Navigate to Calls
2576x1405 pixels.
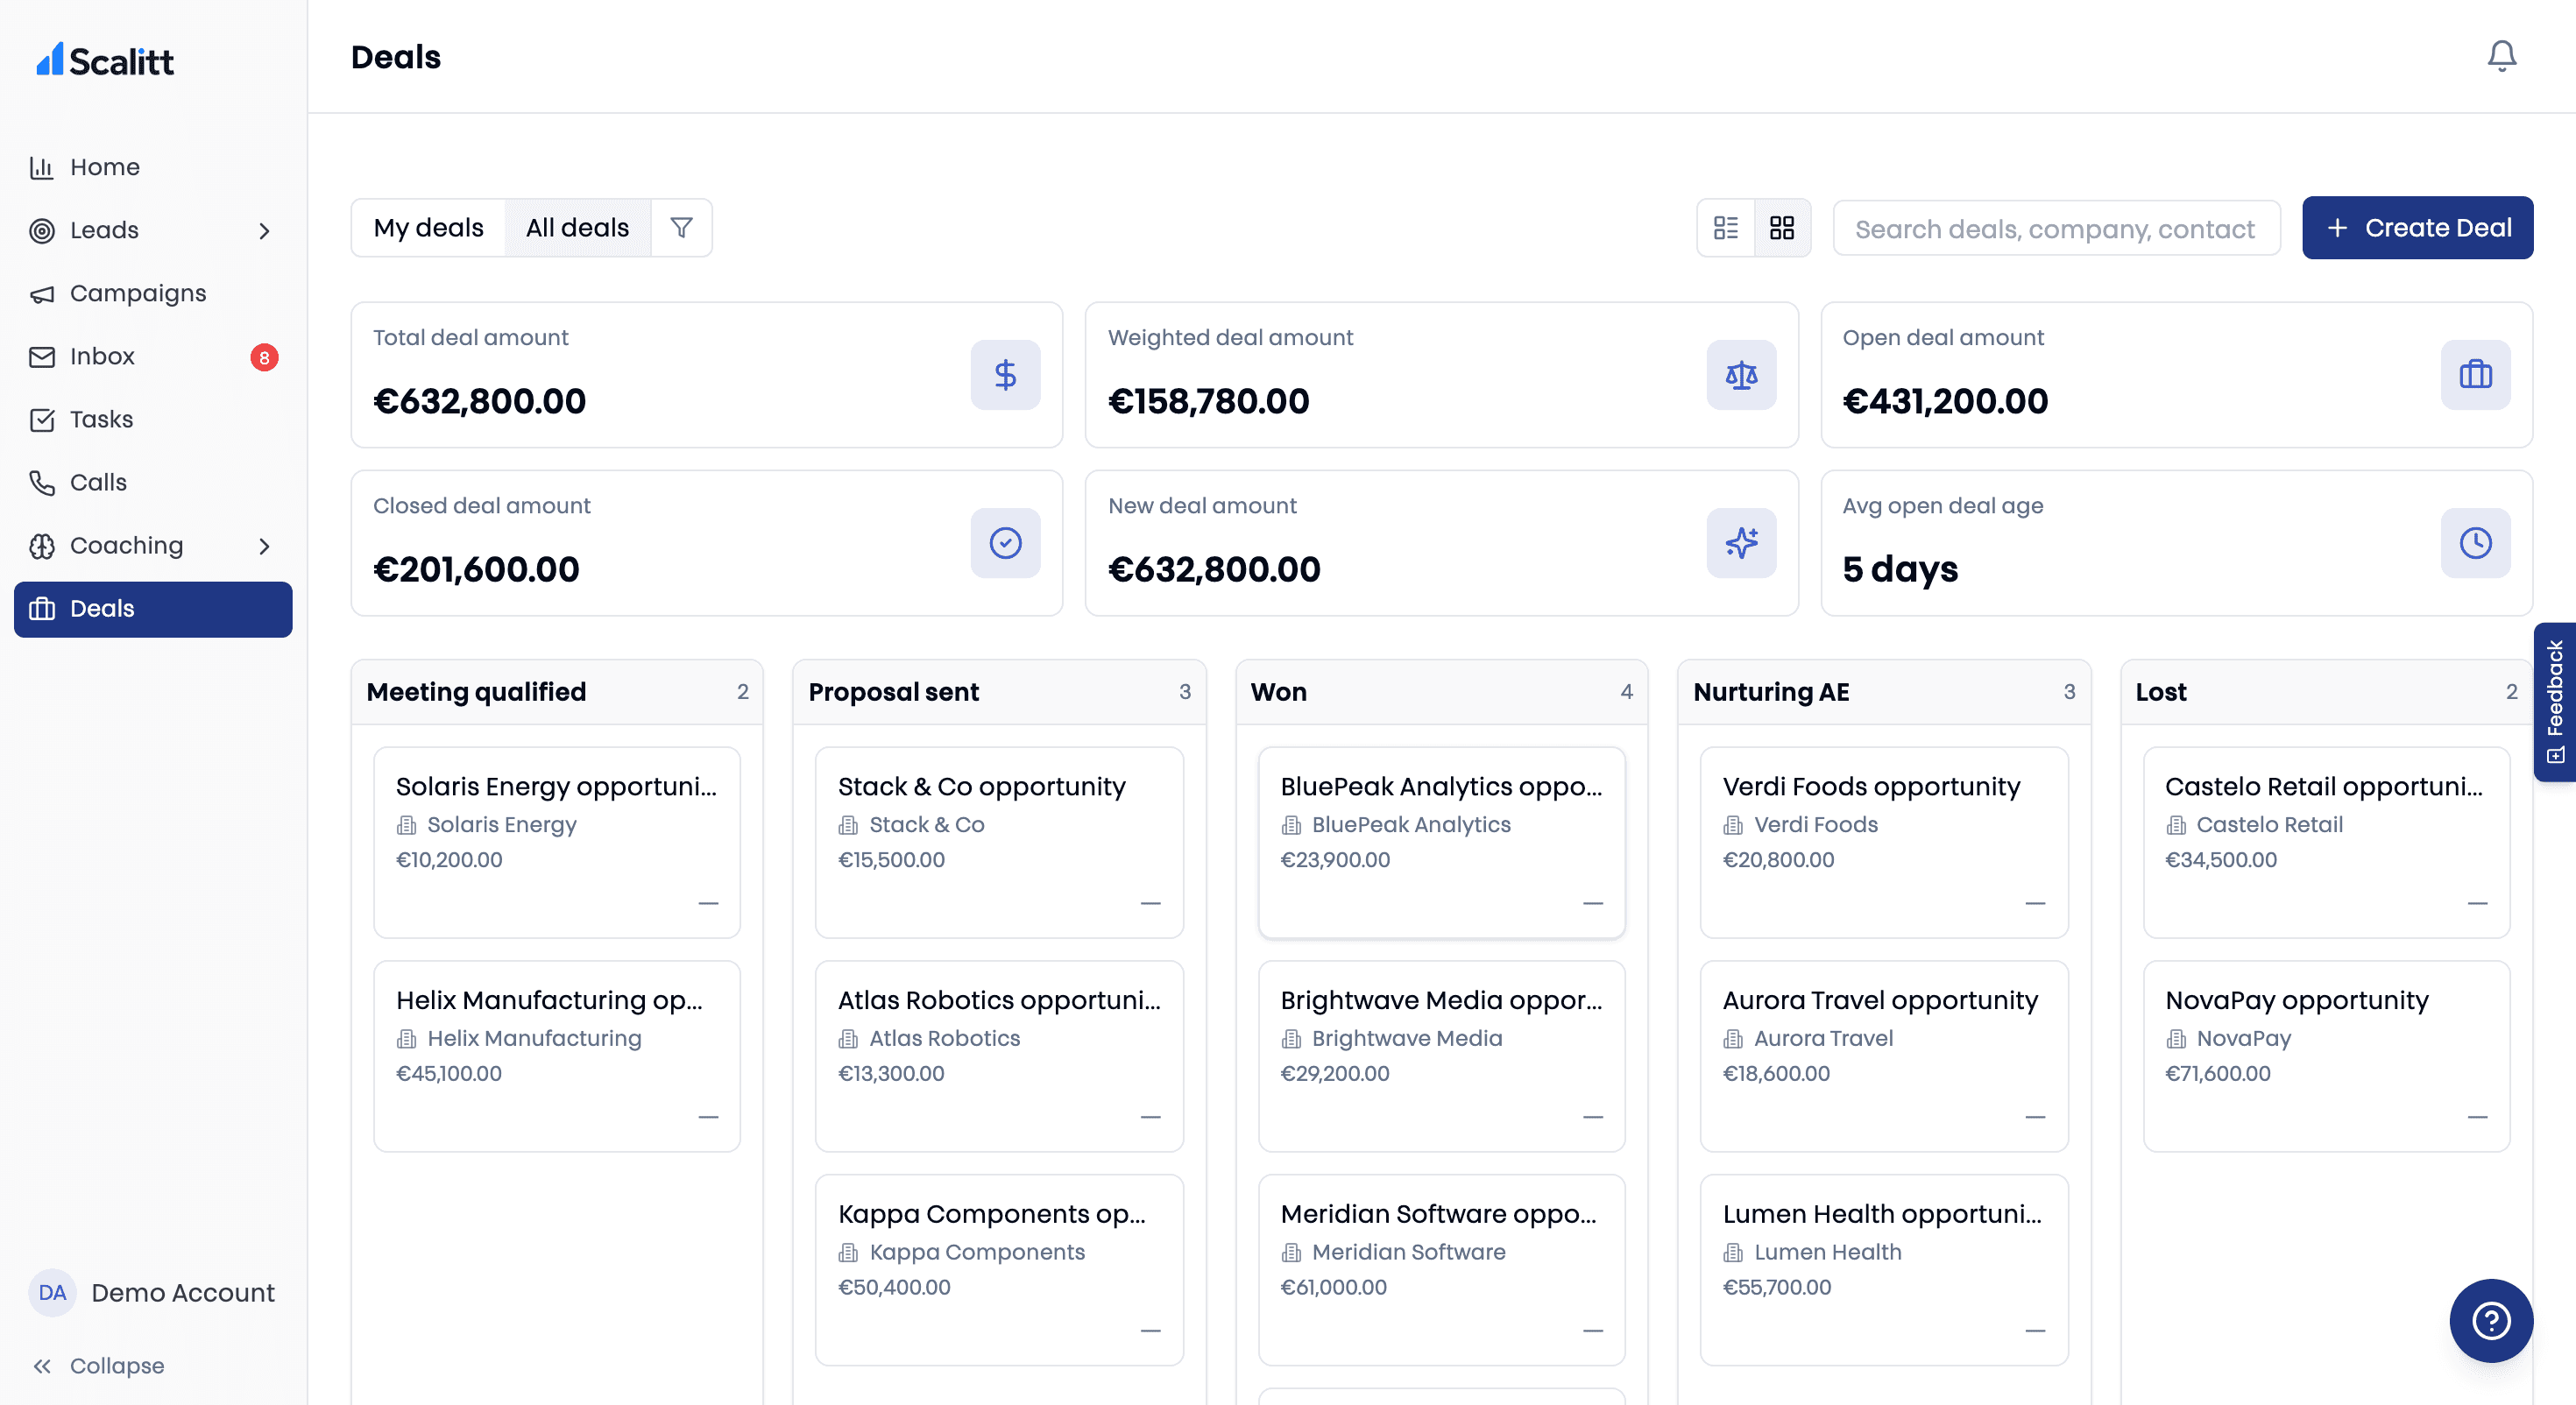153,482
